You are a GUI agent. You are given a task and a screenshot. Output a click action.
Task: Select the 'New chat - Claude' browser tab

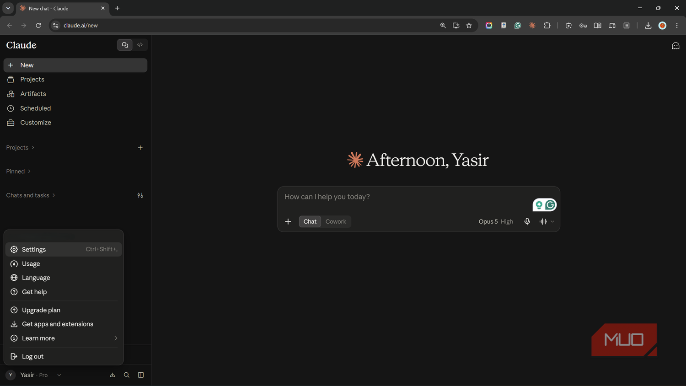[63, 8]
